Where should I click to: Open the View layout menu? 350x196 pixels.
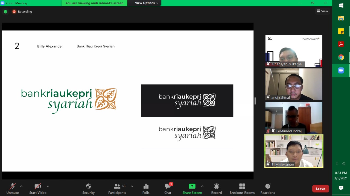322,11
